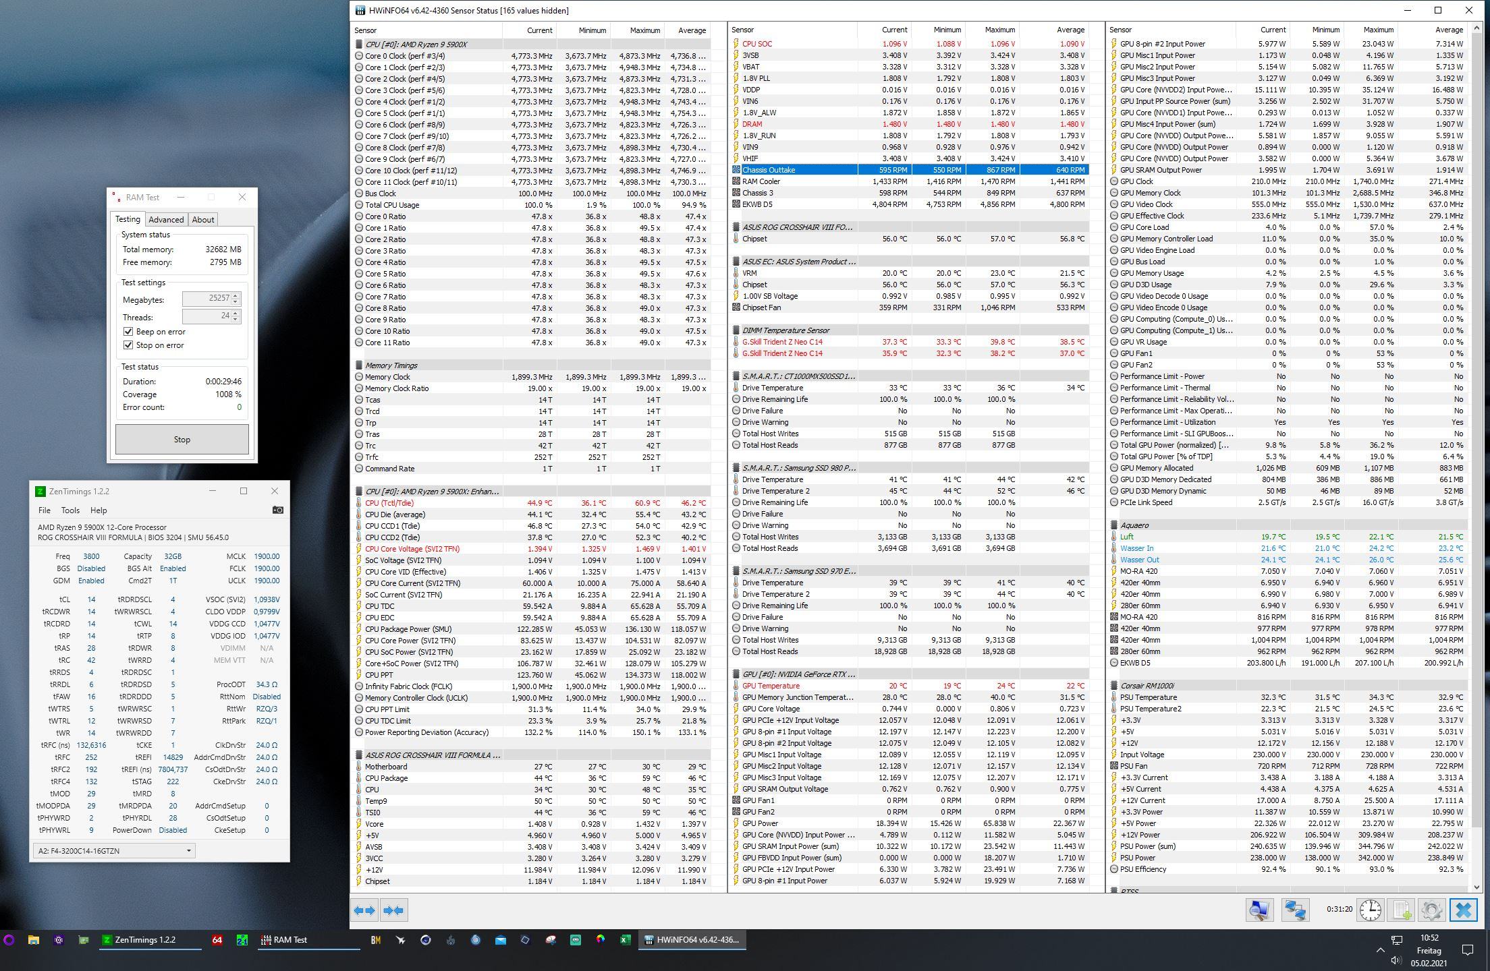The width and height of the screenshot is (1490, 971).
Task: Open HWiNFO sensor settings gear icon
Action: pos(1431,910)
